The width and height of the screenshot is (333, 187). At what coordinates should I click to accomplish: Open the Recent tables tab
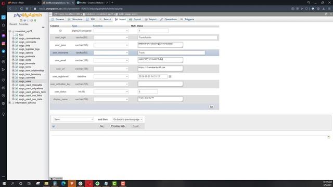click(13, 24)
